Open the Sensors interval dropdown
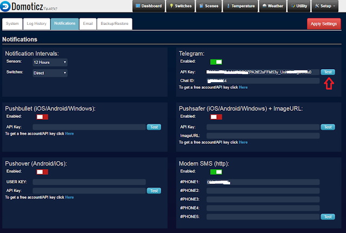The height and width of the screenshot is (233, 346). 50,62
